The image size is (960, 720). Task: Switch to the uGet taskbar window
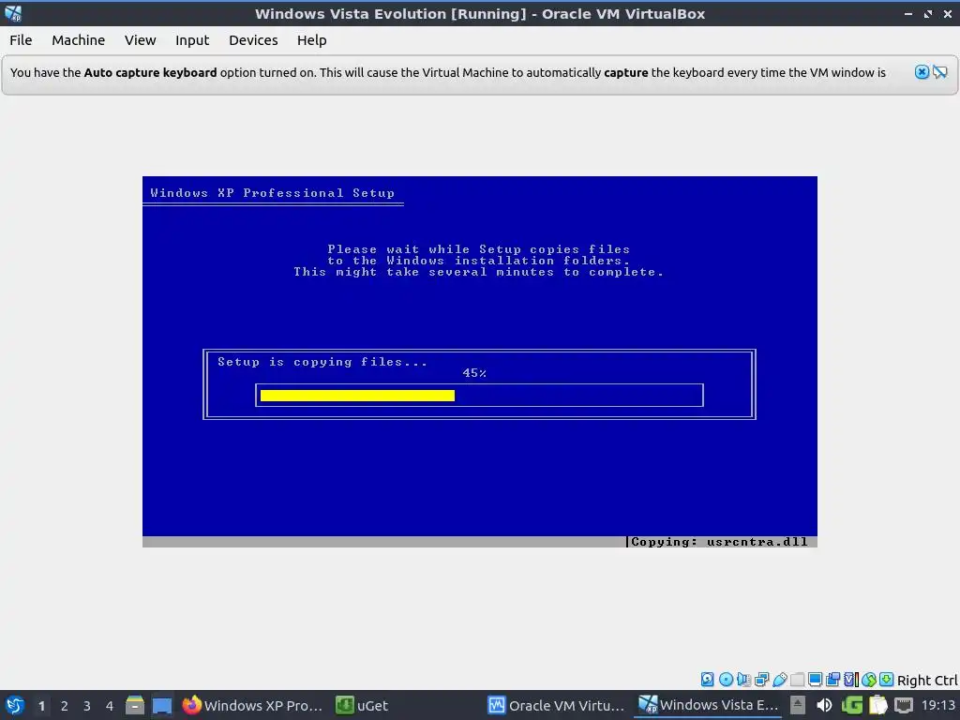point(363,705)
